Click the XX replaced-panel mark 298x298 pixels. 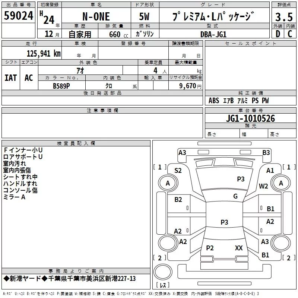[239, 248]
